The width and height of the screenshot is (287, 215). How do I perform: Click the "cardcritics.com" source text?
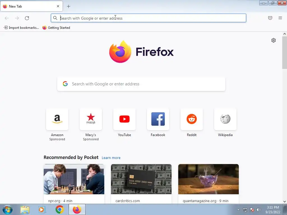click(128, 201)
